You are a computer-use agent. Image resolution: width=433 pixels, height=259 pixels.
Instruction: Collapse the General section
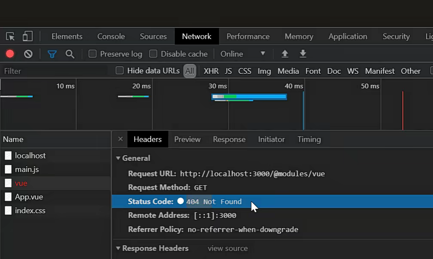118,158
